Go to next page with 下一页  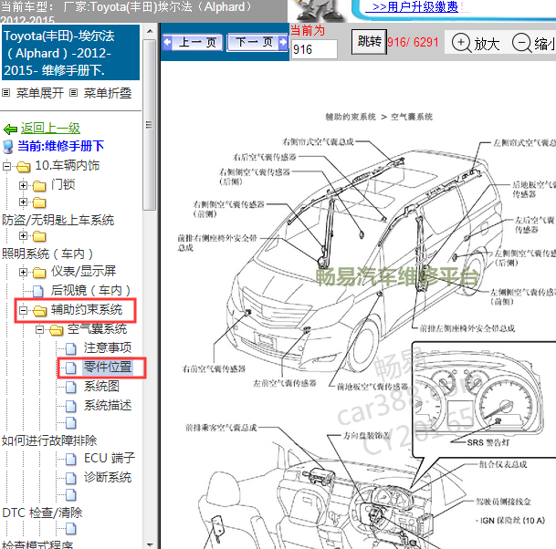[x=255, y=43]
